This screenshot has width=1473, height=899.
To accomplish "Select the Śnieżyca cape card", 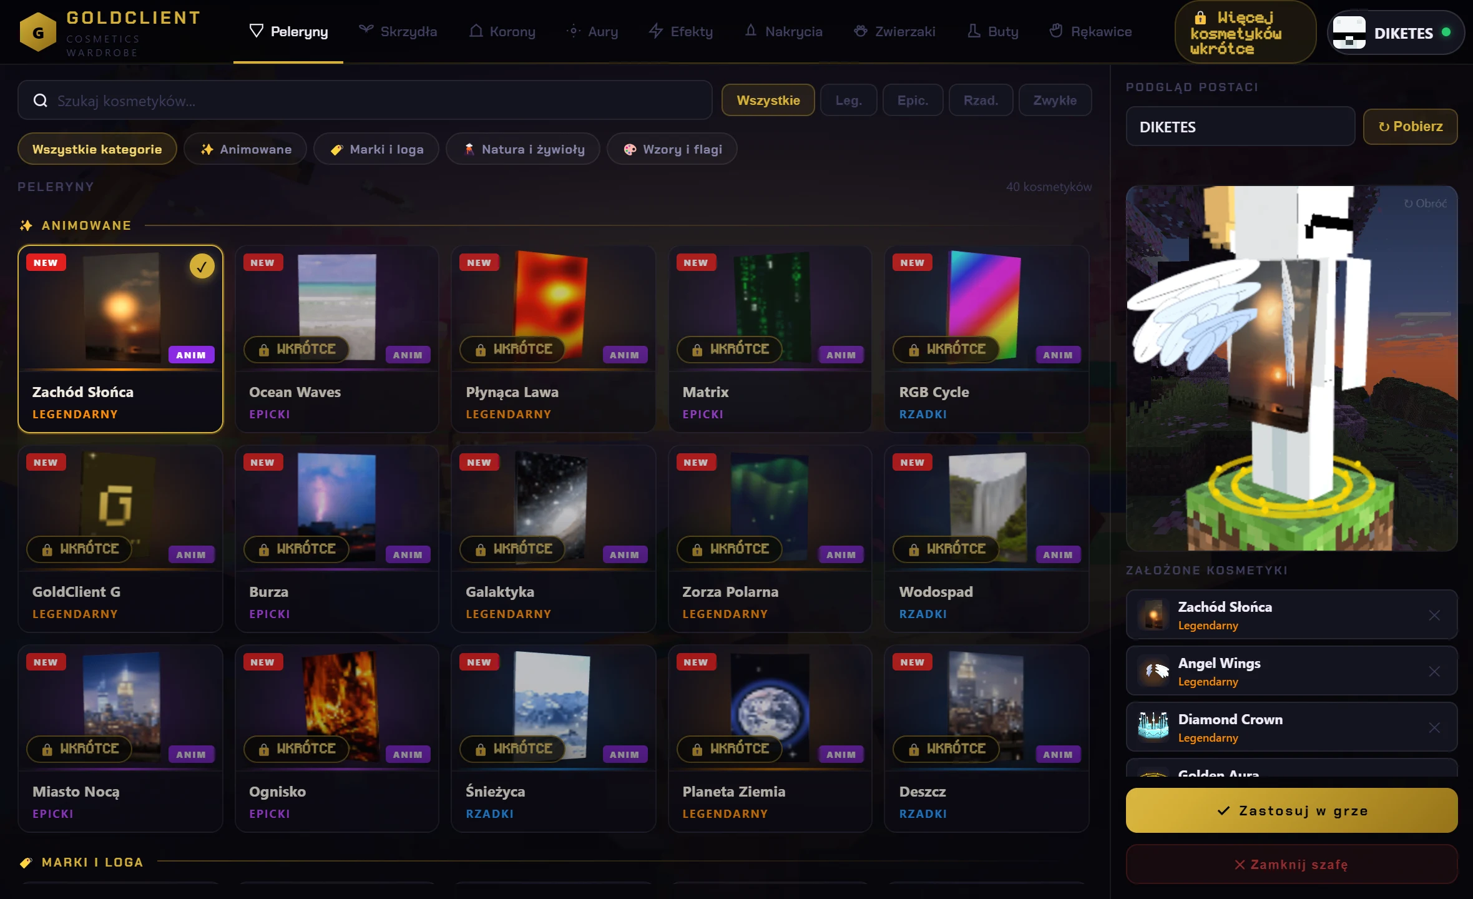I will click(554, 739).
